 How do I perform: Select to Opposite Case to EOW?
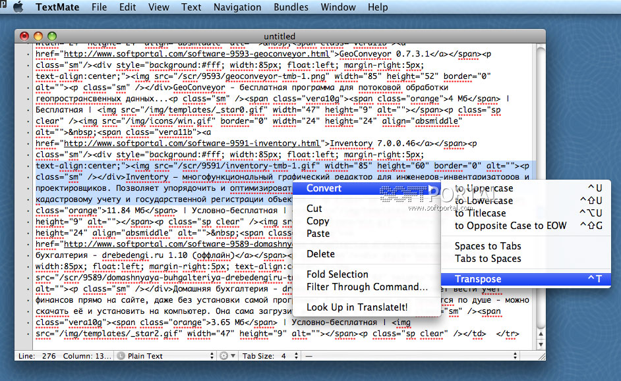[526, 226]
